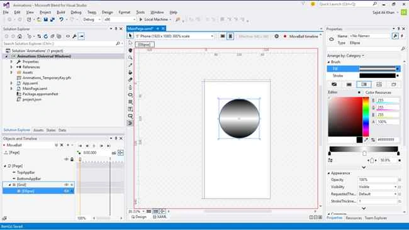This screenshot has width=409, height=230.
Task: Select the Ellipse shape tool in toolbox
Action: click(130, 94)
